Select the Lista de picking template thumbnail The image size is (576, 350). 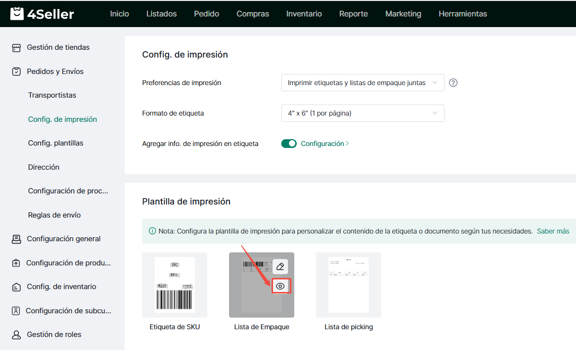coord(348,285)
